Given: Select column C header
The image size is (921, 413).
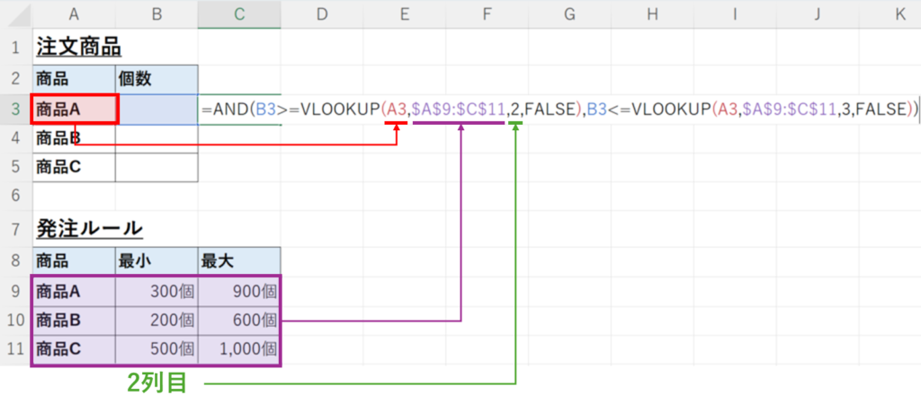Looking at the screenshot, I should click(239, 14).
